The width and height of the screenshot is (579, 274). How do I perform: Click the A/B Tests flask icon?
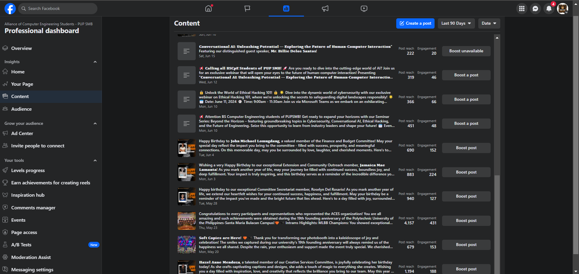coord(5,245)
